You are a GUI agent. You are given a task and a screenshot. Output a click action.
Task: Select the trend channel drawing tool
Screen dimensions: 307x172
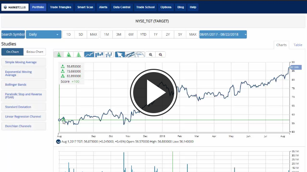pyautogui.click(x=130, y=55)
